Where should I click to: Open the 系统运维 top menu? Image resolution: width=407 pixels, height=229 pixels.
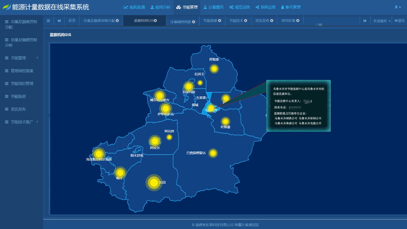click(265, 7)
